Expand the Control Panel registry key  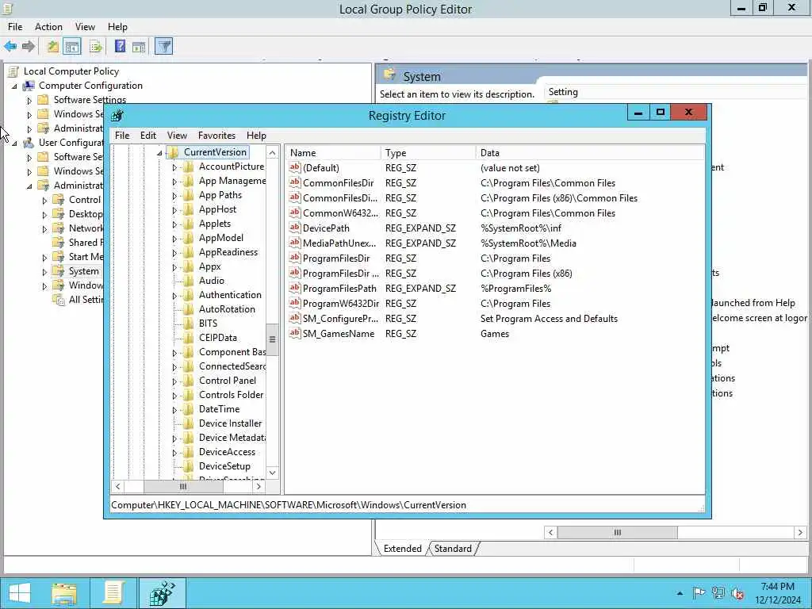pyautogui.click(x=174, y=381)
